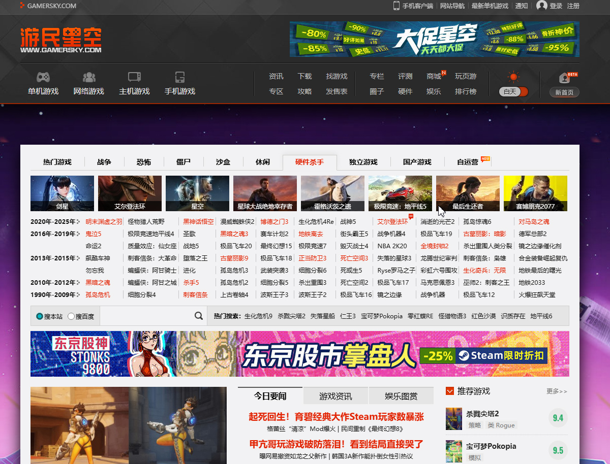Viewport: 610px width, 464px height.
Task: Open the 新首页 beta icon
Action: (564, 78)
